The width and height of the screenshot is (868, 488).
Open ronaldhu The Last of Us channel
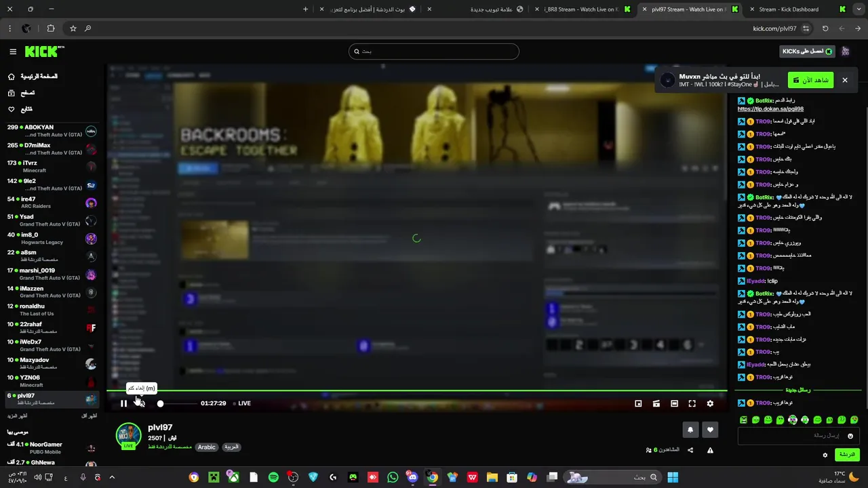click(52, 310)
